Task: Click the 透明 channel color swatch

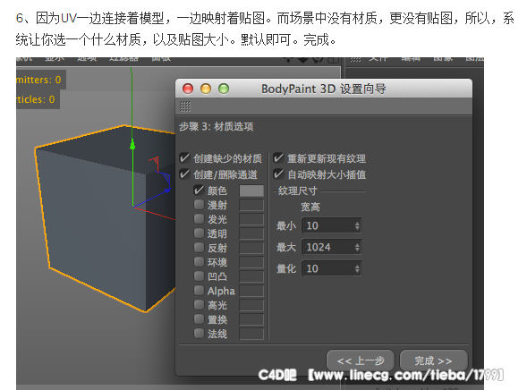Action: [251, 233]
